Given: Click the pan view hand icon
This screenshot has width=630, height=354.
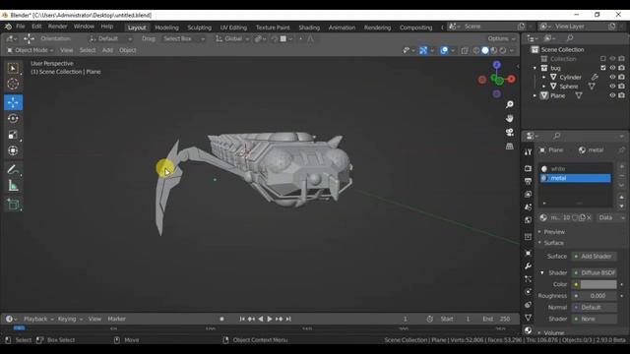Looking at the screenshot, I should point(510,118).
